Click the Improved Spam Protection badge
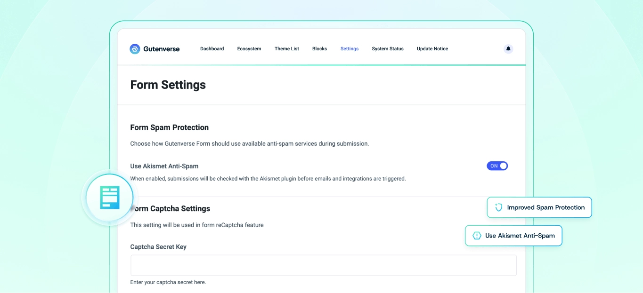Screen dimensions: 643x293 pyautogui.click(x=539, y=207)
